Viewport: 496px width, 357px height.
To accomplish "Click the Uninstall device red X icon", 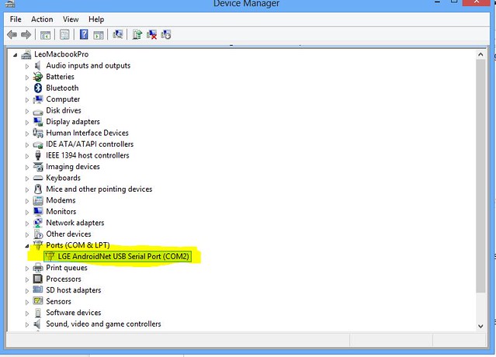I will (152, 34).
